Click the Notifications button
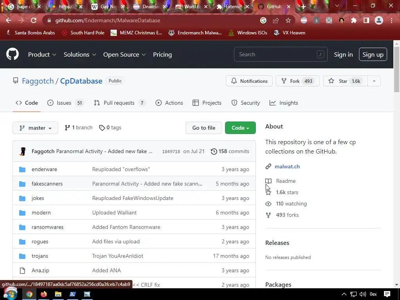This screenshot has width=400, height=300. [x=249, y=81]
